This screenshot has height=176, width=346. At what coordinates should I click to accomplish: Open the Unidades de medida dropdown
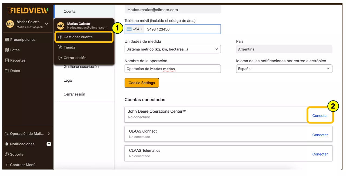tap(172, 49)
